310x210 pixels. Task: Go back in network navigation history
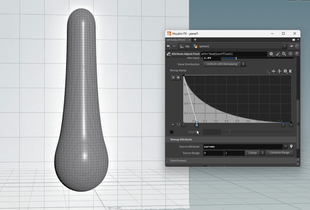pos(169,46)
